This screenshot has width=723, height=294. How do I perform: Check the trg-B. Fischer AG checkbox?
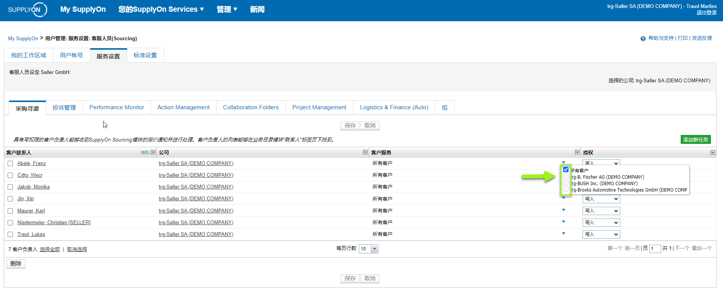click(566, 176)
